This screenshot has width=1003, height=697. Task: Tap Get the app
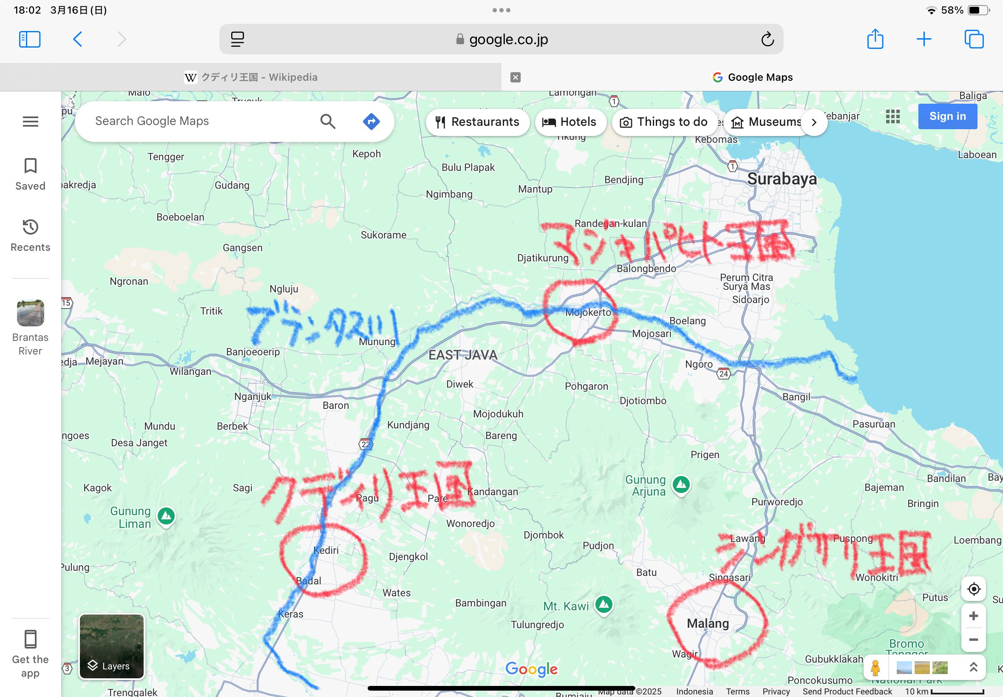click(30, 654)
